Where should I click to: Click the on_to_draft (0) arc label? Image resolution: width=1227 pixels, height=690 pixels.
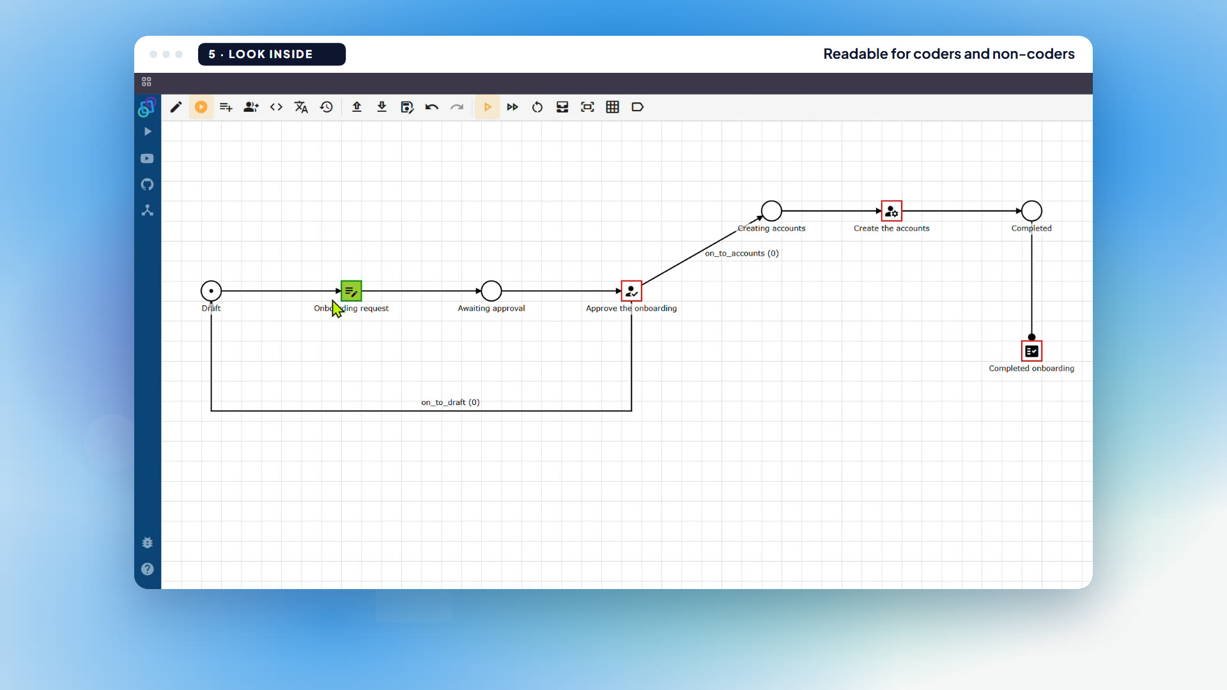click(451, 402)
